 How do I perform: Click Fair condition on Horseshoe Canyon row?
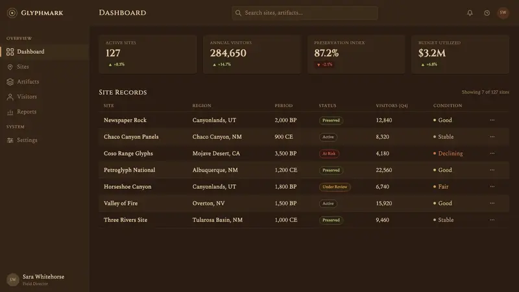pyautogui.click(x=441, y=186)
